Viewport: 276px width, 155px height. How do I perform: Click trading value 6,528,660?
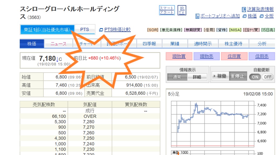[x=135, y=93]
